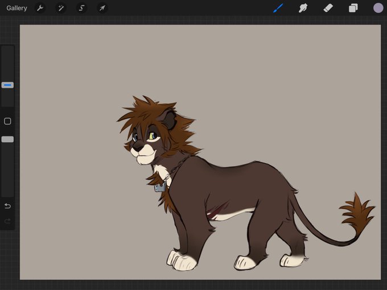Select the Eraser tool

pos(328,8)
